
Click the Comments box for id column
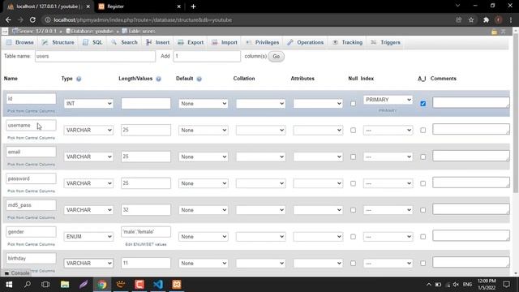coord(471,103)
